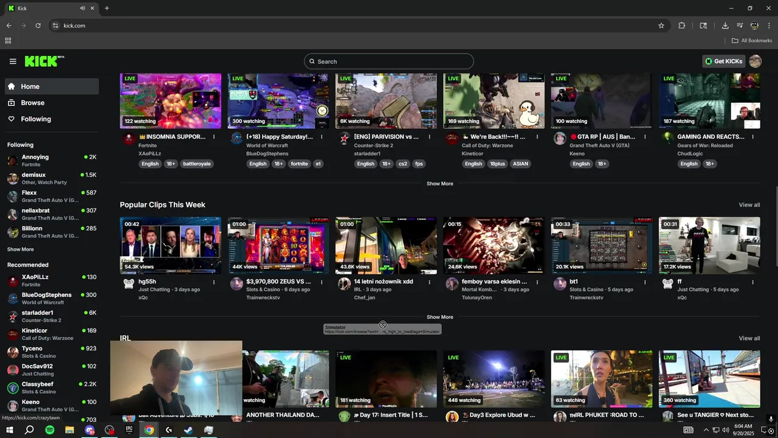The image size is (778, 438).
Task: Open a new Chrome tab
Action: pos(106,9)
